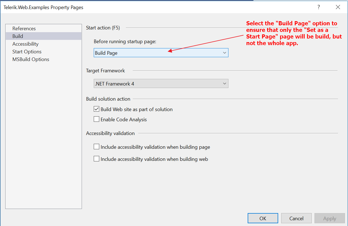Click the help question mark icon

pyautogui.click(x=319, y=7)
